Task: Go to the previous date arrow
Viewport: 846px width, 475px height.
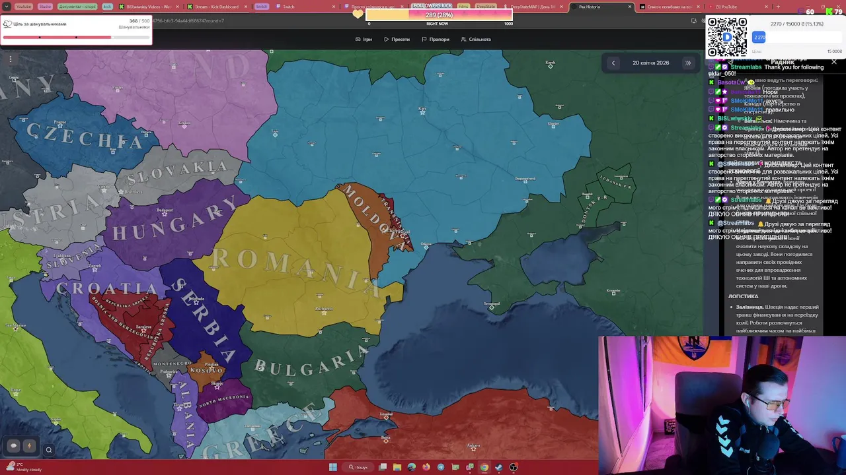Action: (613, 63)
